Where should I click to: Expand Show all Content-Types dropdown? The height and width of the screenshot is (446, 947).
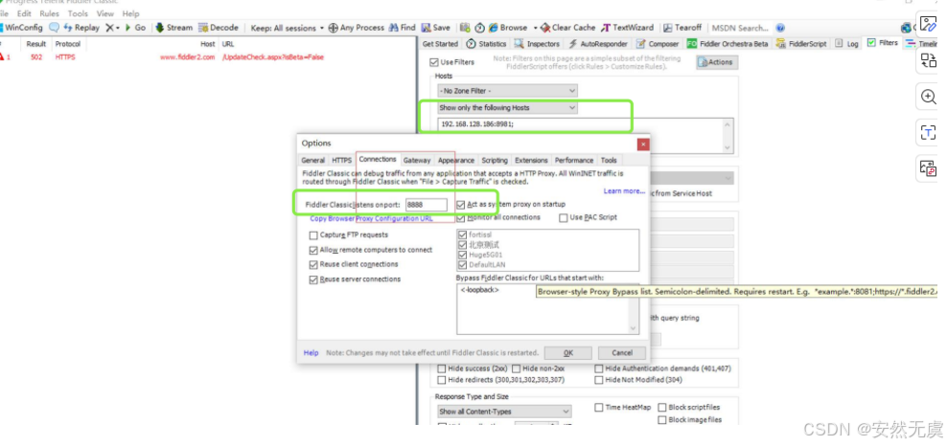[504, 412]
